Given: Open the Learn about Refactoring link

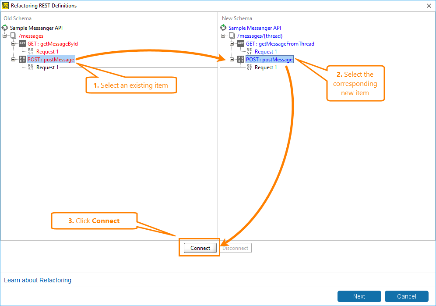Looking at the screenshot, I should (37, 280).
